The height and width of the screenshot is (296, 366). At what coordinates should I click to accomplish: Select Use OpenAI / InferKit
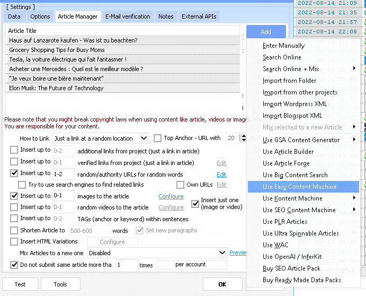(x=292, y=257)
